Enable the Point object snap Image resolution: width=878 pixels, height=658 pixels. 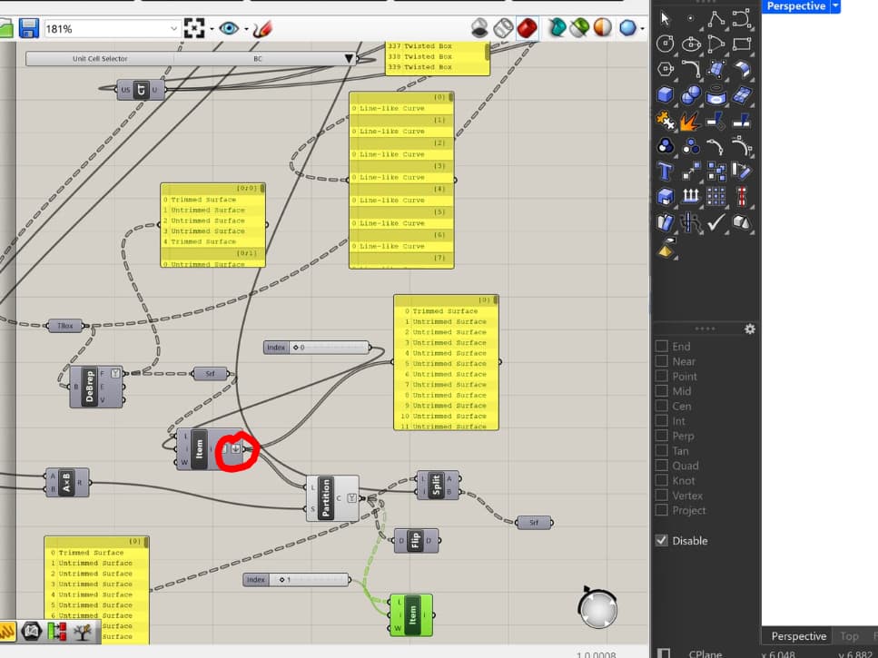[662, 376]
